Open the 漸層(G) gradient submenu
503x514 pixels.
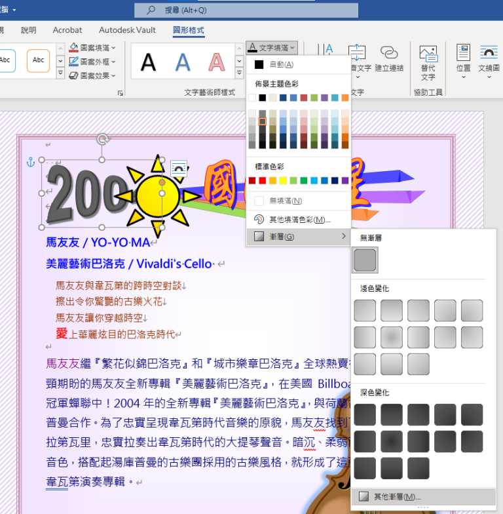299,236
